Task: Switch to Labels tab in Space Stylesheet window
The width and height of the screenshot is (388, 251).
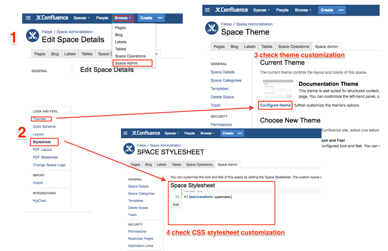Action: pos(162,164)
